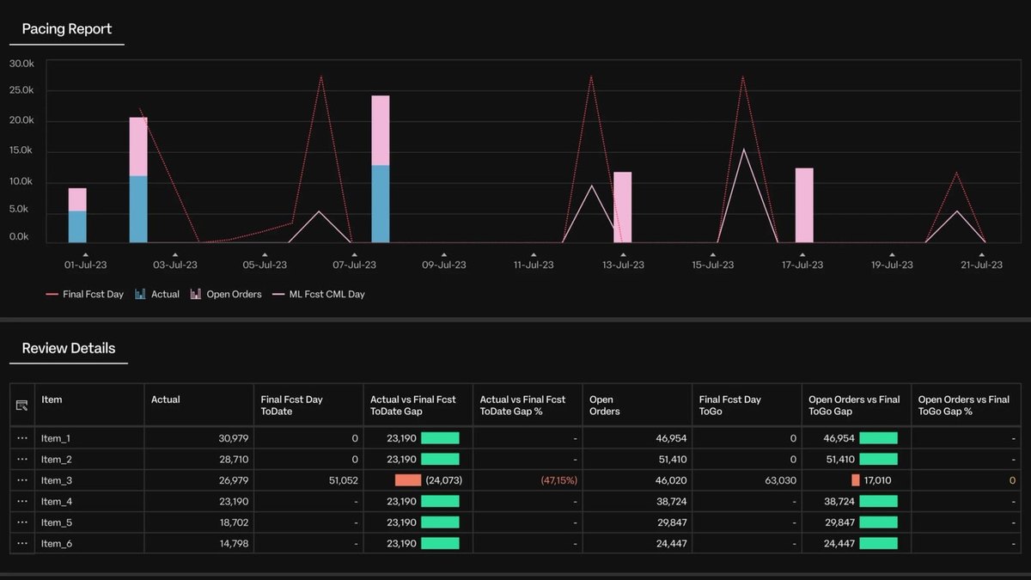Toggle the Open Orders legend series
The height and width of the screenshot is (580, 1031).
[225, 294]
